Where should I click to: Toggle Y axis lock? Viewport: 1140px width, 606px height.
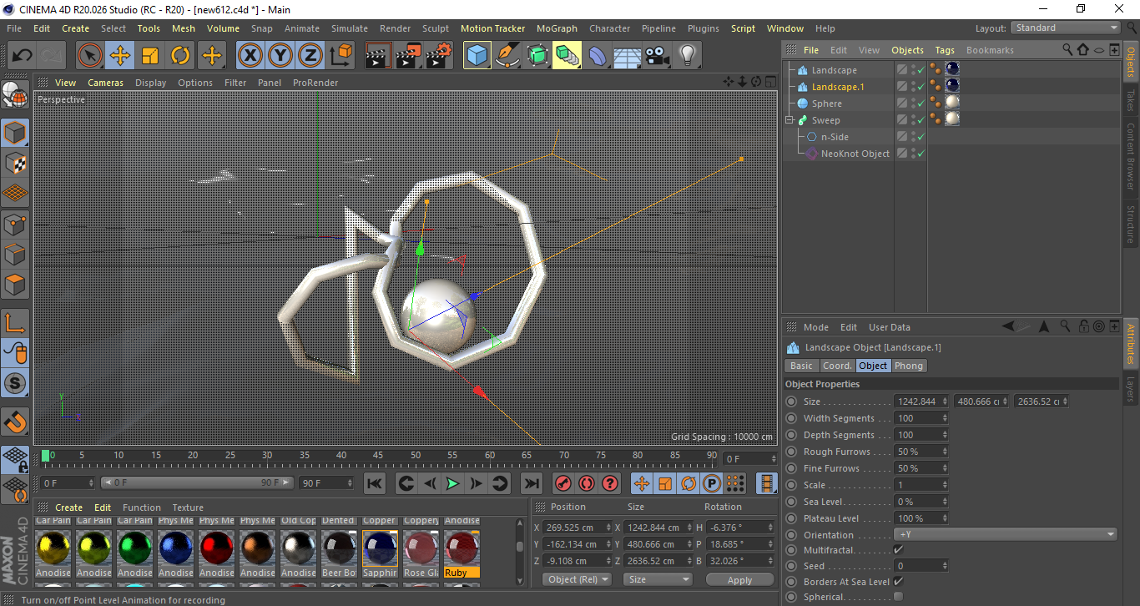(280, 56)
